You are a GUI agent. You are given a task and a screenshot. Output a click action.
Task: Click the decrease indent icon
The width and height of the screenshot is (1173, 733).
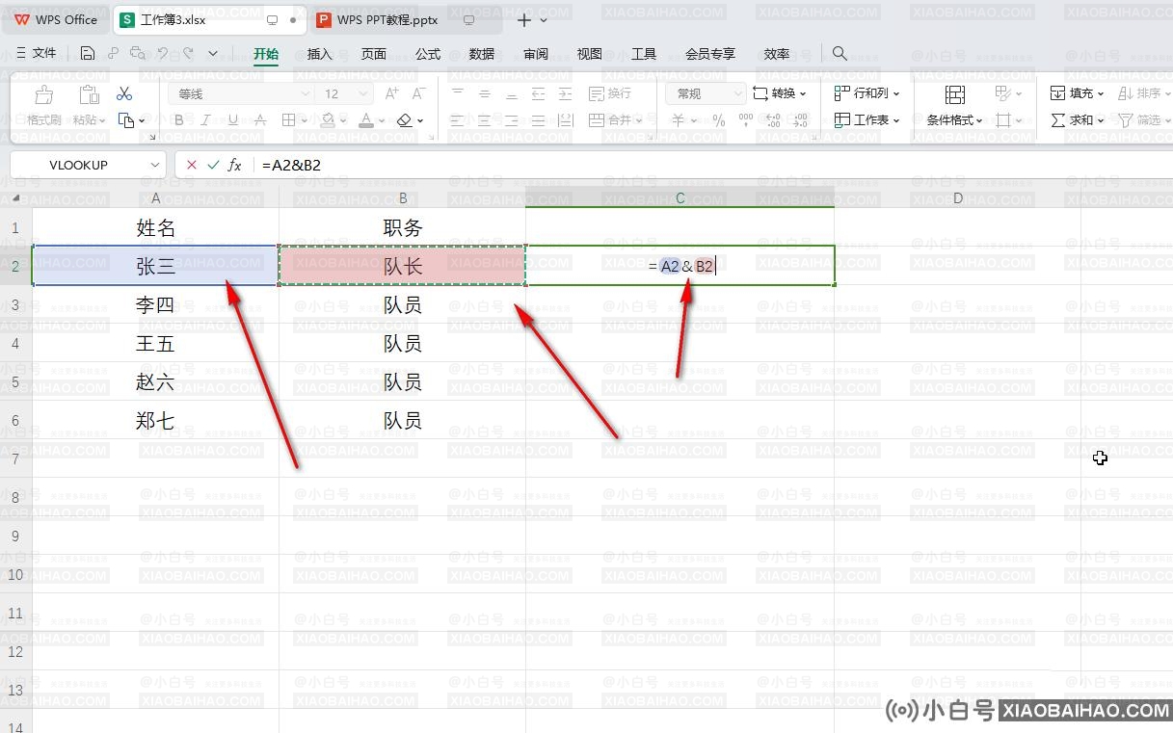(x=538, y=93)
